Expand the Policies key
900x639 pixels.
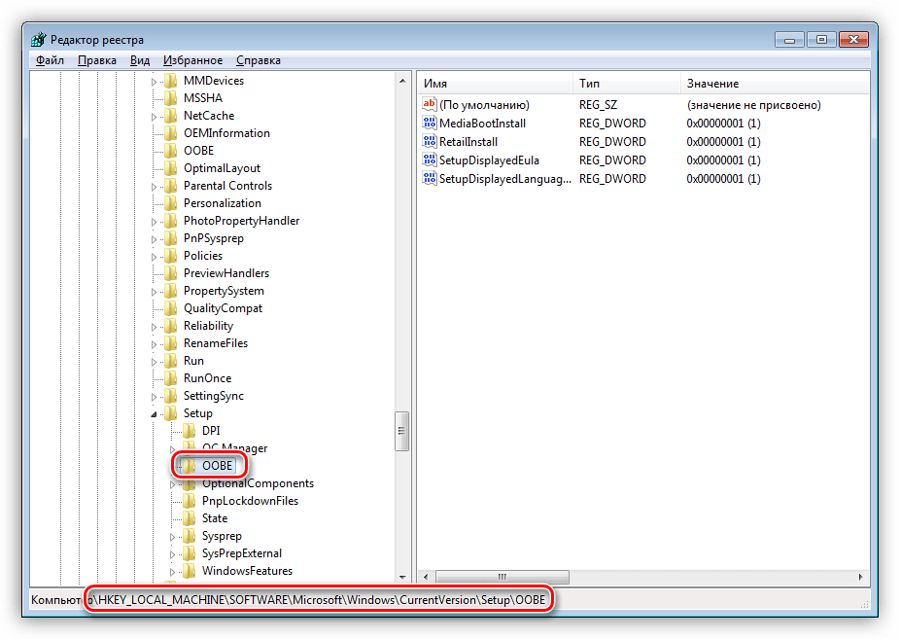tap(154, 257)
